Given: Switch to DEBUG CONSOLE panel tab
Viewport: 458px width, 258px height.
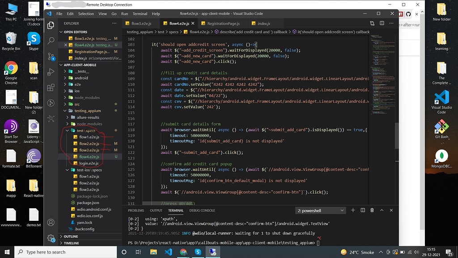Looking at the screenshot, I should click(x=202, y=211).
